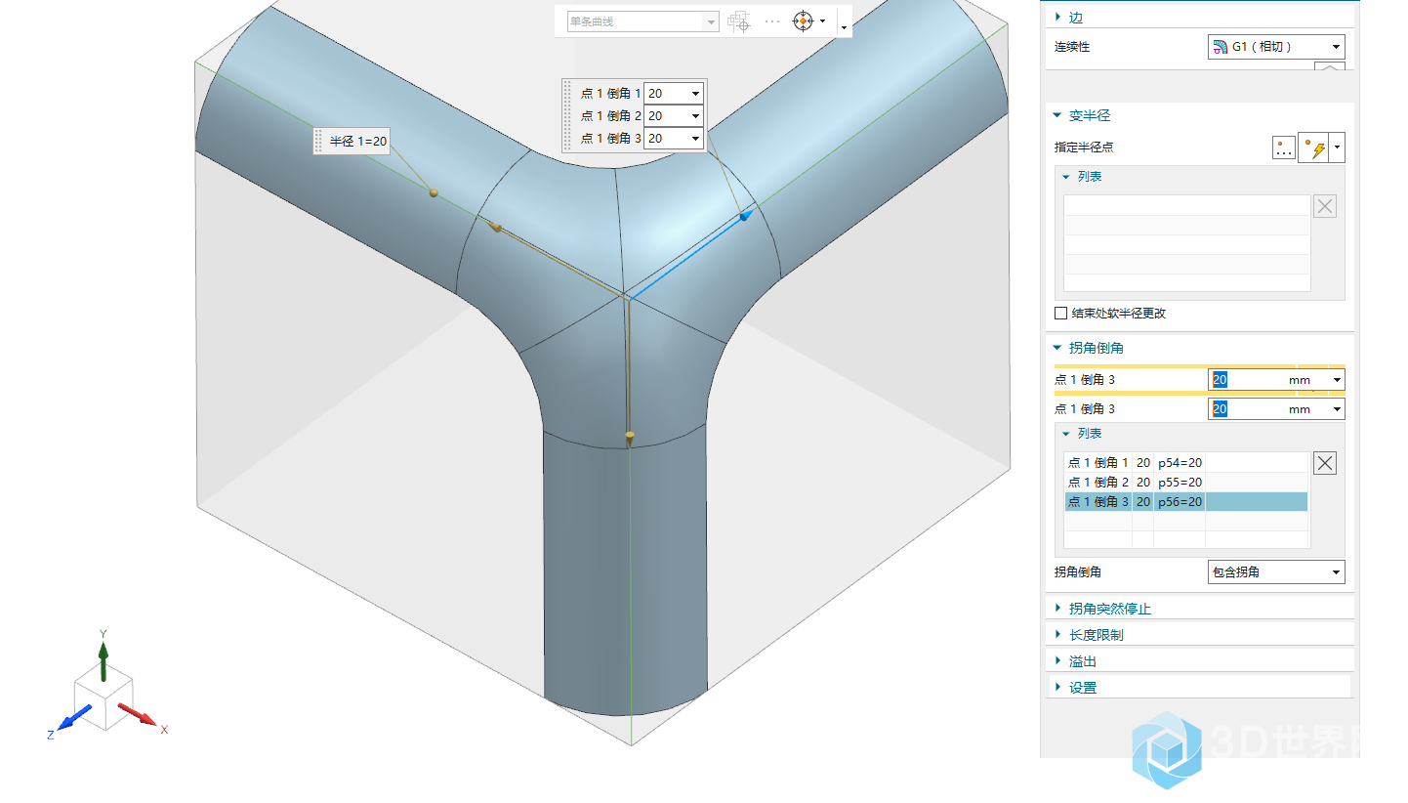Click the on-screen 点 1 倒角 2 label text

[x=610, y=116]
